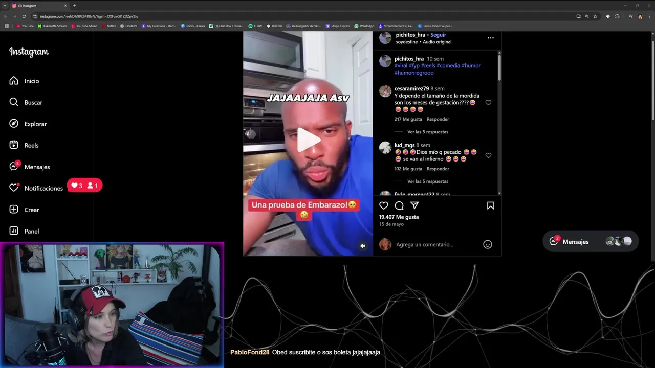Open the 19.407 Me gusta likes list
The height and width of the screenshot is (368, 655).
(x=399, y=217)
